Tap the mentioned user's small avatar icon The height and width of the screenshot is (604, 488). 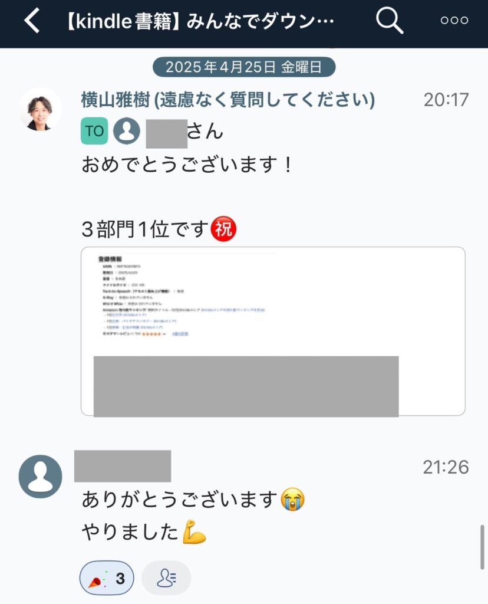(127, 131)
